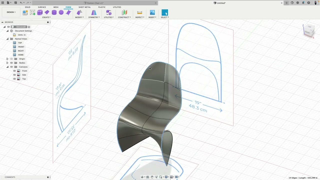The image size is (320, 180).
Task: Select the Face form tool
Action: click(x=68, y=12)
